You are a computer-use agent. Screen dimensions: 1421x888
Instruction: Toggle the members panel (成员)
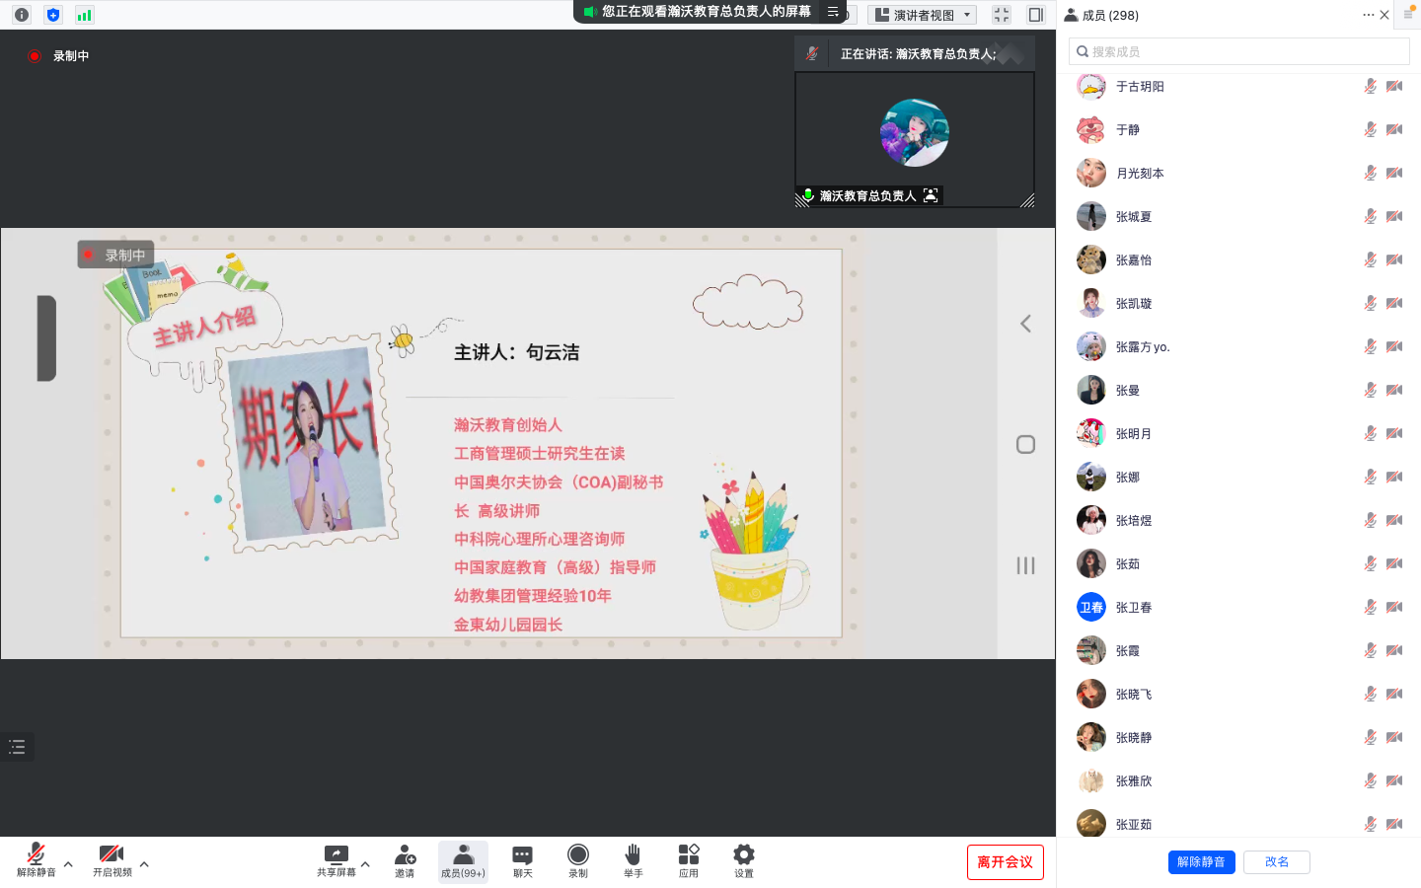463,859
